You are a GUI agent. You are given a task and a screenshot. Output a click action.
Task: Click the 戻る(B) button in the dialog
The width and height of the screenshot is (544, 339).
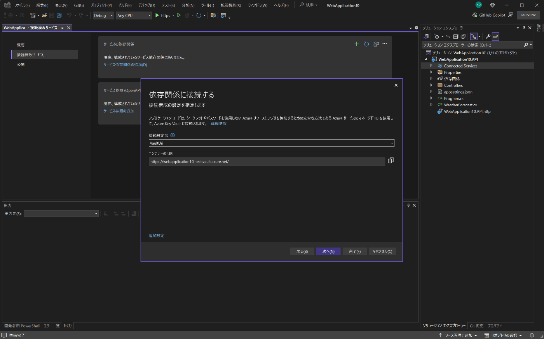click(302, 251)
